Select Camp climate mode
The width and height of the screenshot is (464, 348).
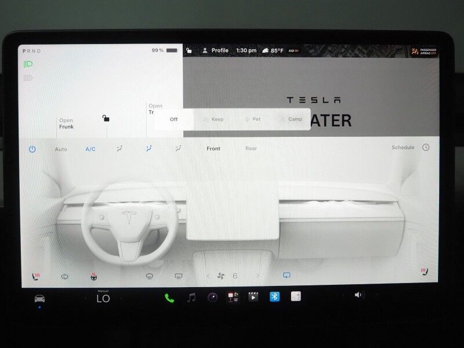(292, 119)
